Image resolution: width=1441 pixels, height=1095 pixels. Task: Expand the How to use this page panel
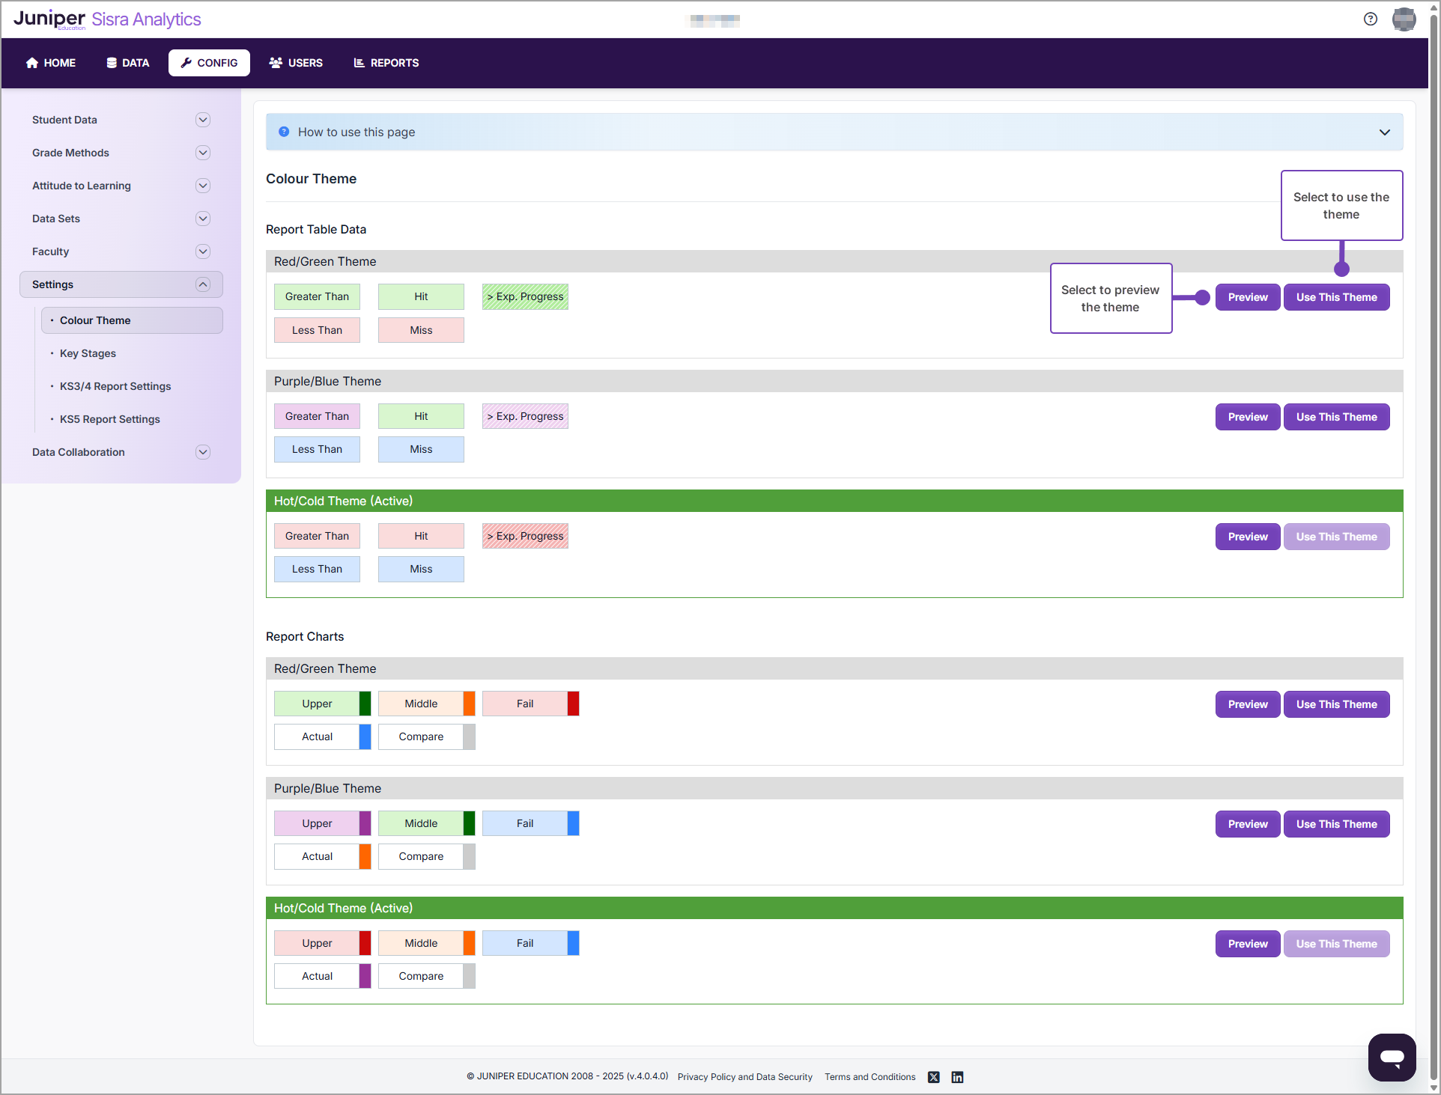[1383, 132]
